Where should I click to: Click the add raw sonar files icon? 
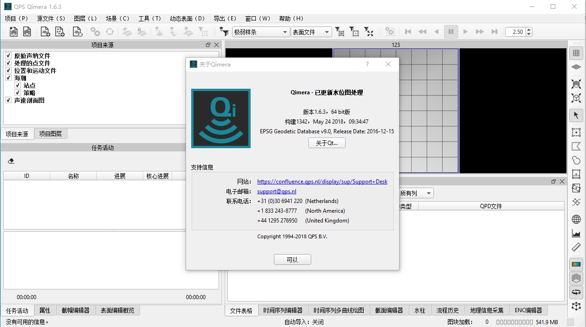45,32
